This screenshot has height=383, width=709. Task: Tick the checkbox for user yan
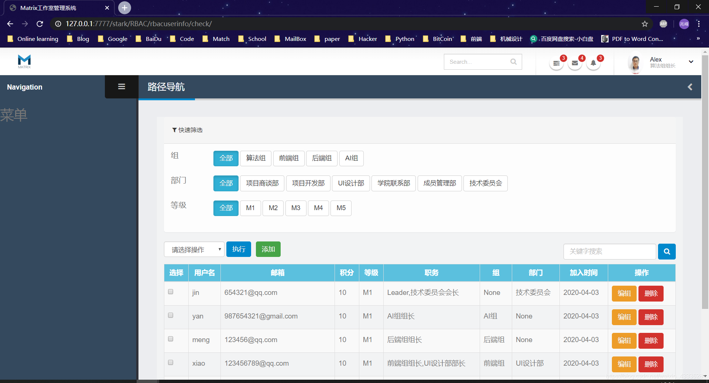coord(171,315)
